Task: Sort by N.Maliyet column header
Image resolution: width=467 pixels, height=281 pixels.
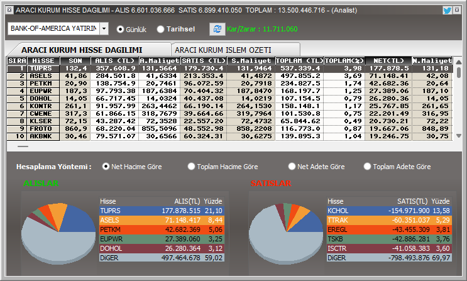Action: click(x=432, y=61)
